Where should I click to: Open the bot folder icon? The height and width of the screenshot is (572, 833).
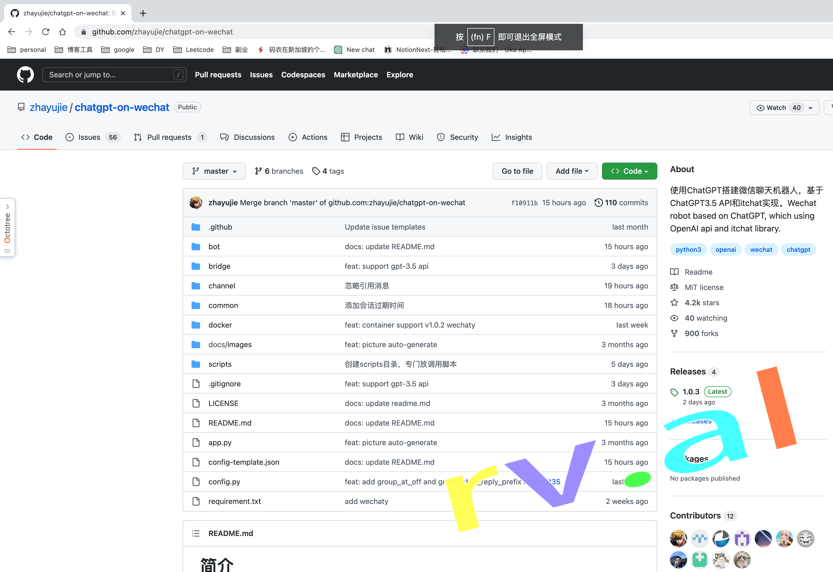[x=196, y=247]
